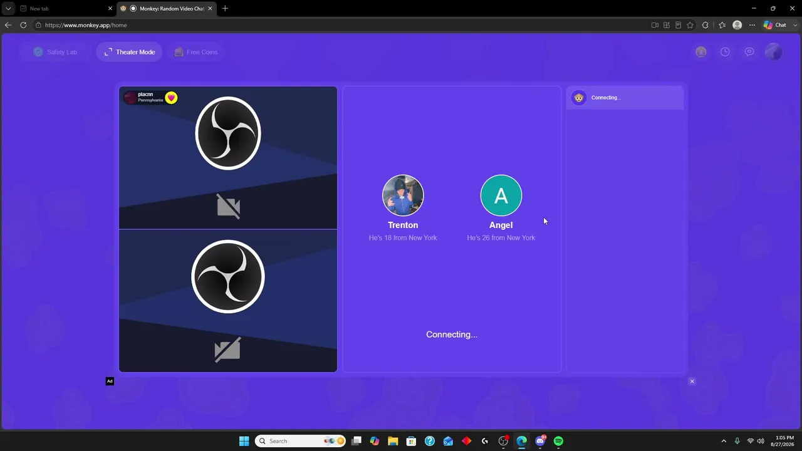Open the clock history icon in Monkey header
Viewport: 802px width, 451px height.
(725, 52)
